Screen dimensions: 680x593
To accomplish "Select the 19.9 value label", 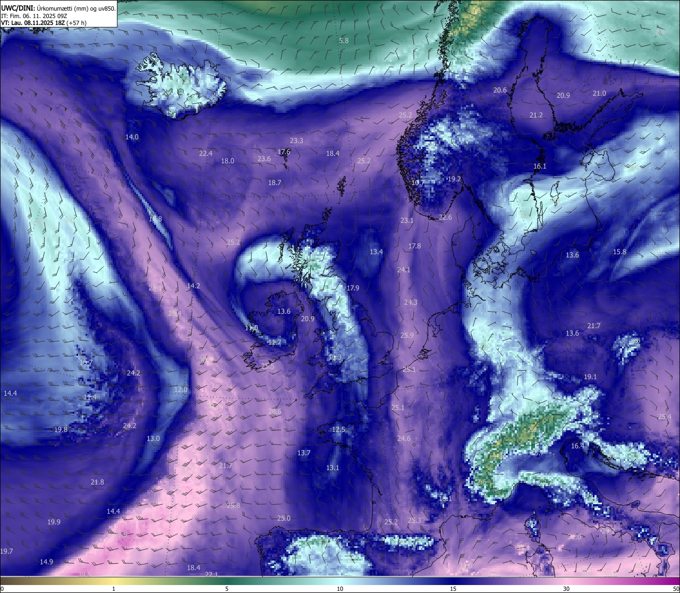I will pyautogui.click(x=54, y=522).
